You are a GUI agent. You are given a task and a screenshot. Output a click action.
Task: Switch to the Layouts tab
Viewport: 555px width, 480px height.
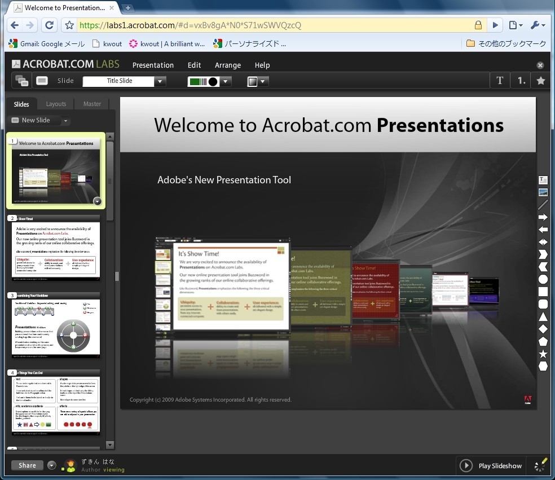click(x=56, y=104)
